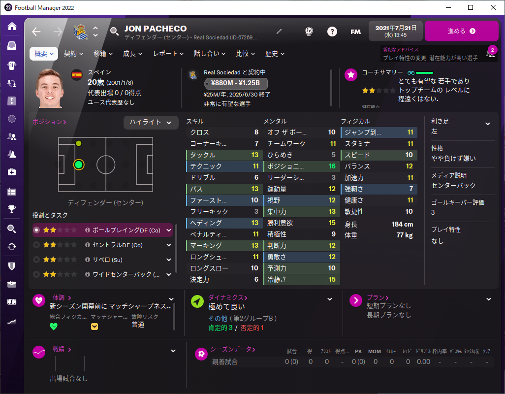Click the player face portrait
The height and width of the screenshot is (394, 505).
coord(50,88)
